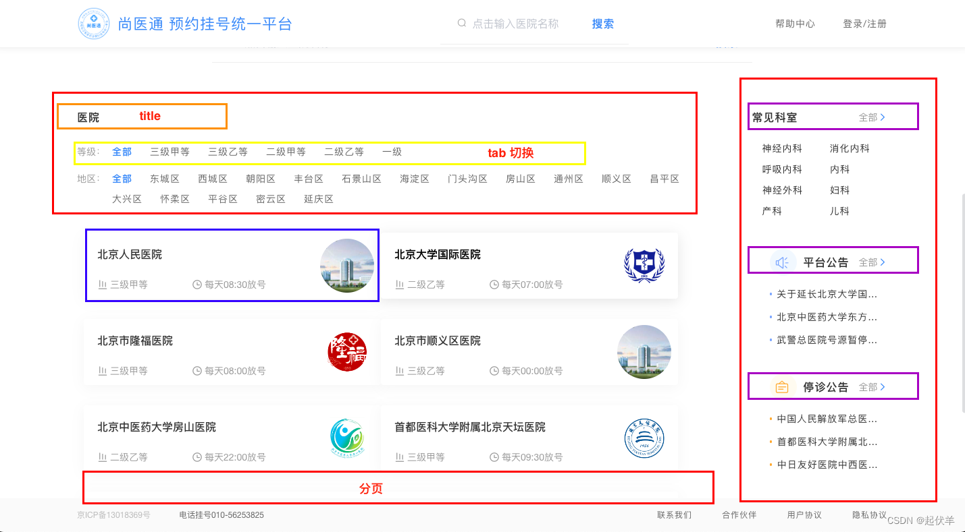965x532 pixels.
Task: Choose 怀柔区 district filter
Action: [175, 199]
